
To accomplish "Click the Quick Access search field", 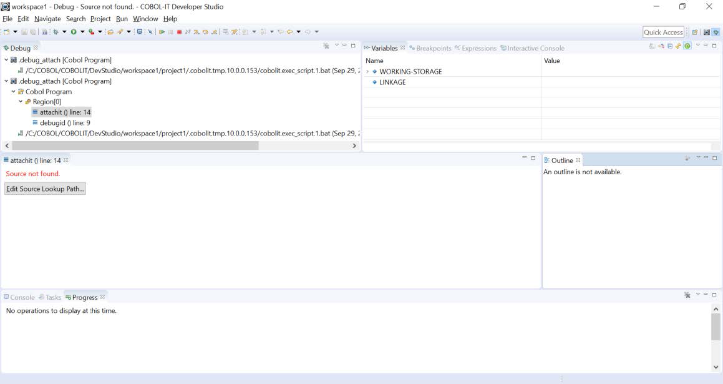I will tap(663, 32).
